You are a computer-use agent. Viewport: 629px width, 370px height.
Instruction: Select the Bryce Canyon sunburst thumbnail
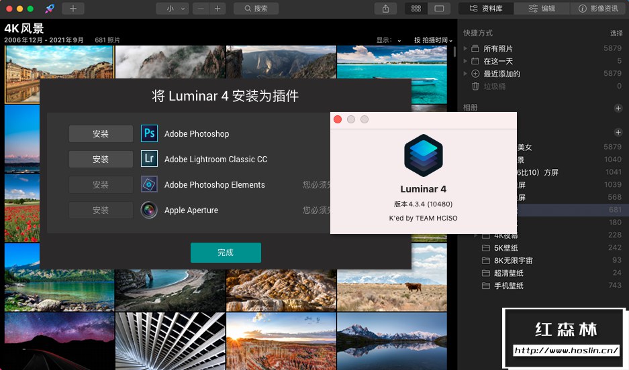click(x=281, y=341)
